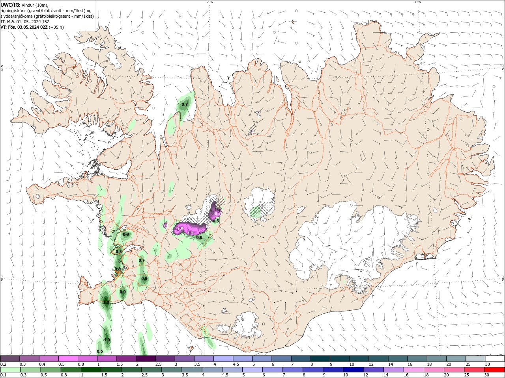The image size is (505, 378).
Task: Pick the orchid 0.4 snow legend swatch
Action: click(x=49, y=359)
